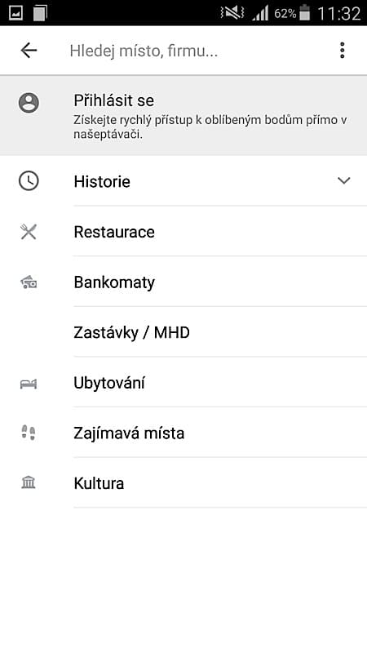Tap the fork and knife Restaurace icon
This screenshot has width=367, height=653.
(x=29, y=232)
